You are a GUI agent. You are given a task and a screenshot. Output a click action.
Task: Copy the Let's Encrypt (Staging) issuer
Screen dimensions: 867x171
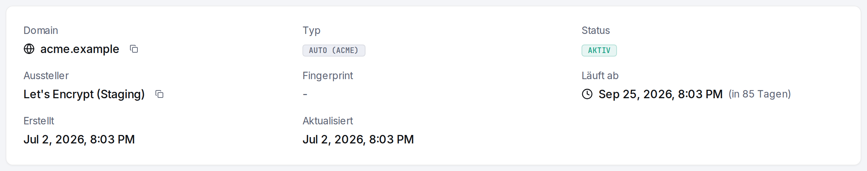point(159,94)
